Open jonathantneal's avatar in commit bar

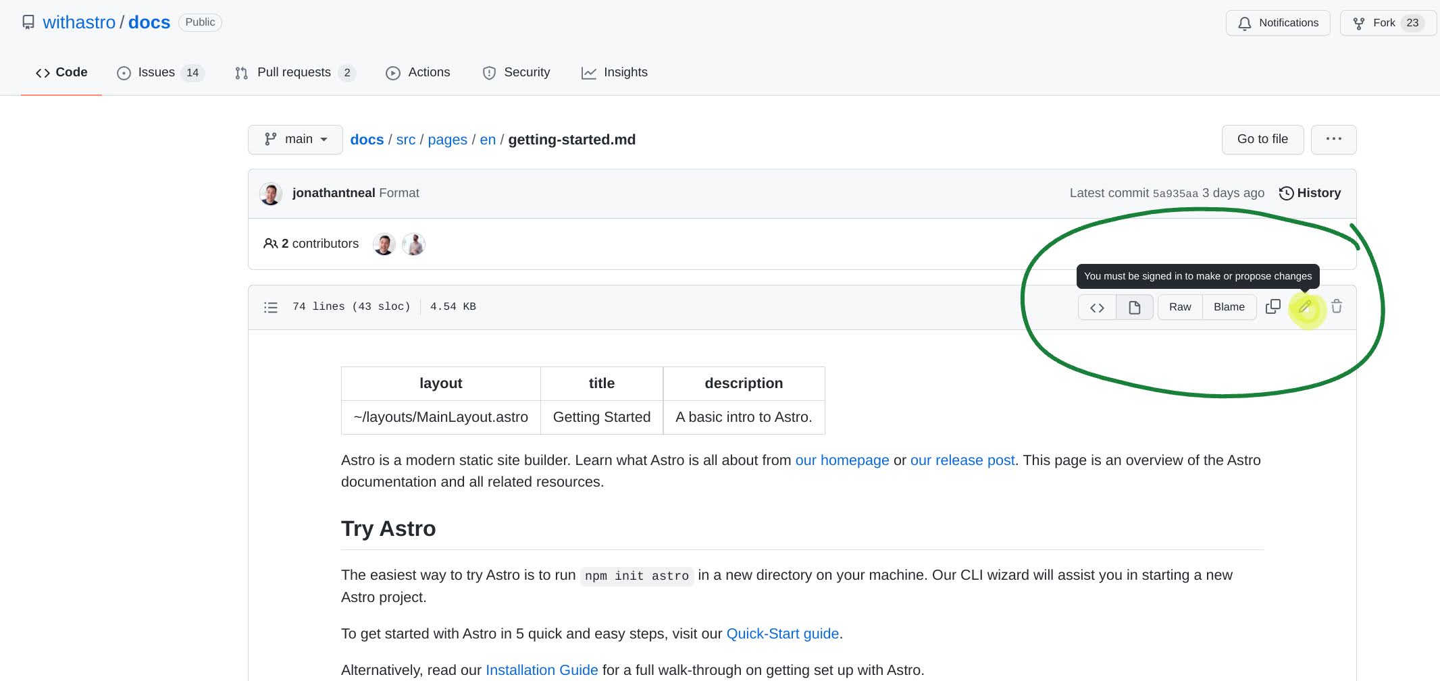click(271, 194)
